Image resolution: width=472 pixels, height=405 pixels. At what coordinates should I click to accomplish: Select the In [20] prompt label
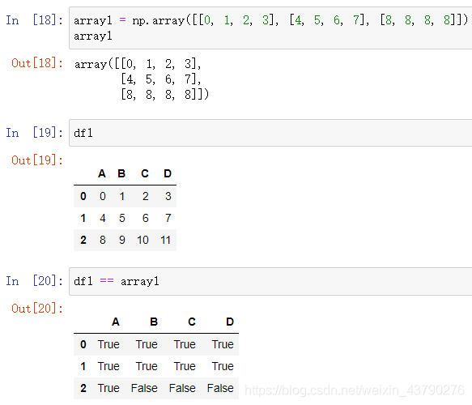click(x=35, y=281)
